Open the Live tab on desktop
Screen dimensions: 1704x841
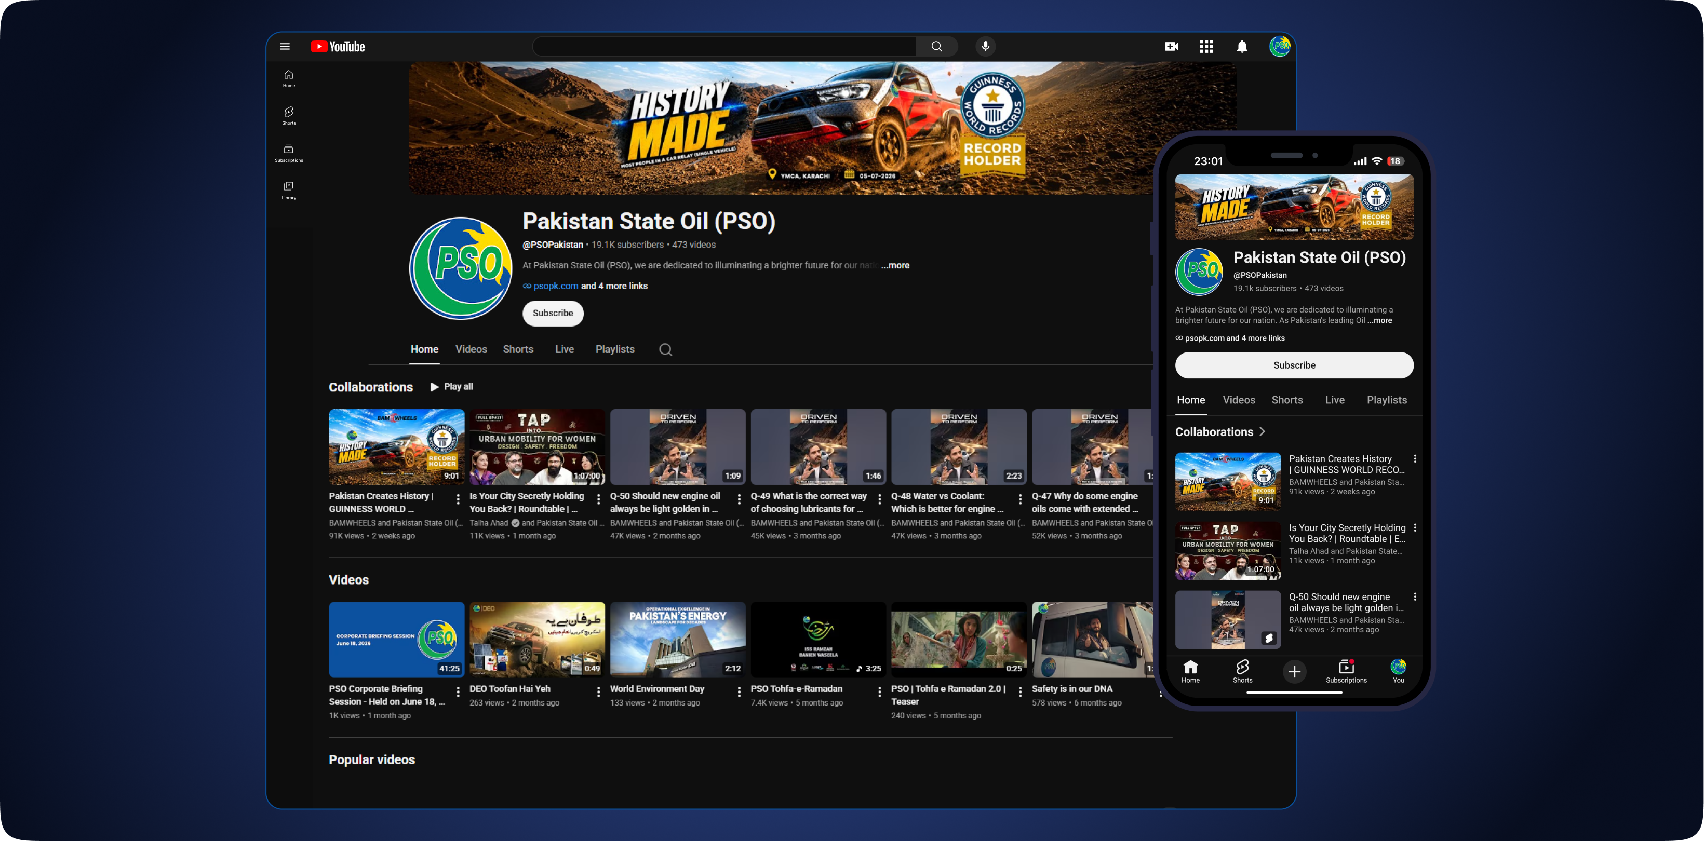[564, 350]
